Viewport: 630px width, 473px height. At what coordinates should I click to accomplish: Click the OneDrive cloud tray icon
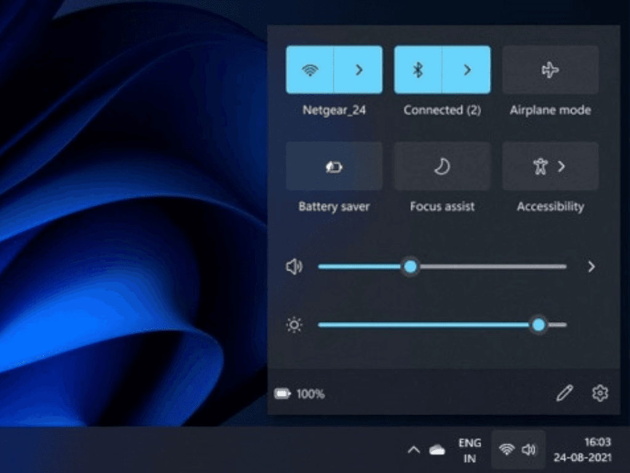point(437,450)
